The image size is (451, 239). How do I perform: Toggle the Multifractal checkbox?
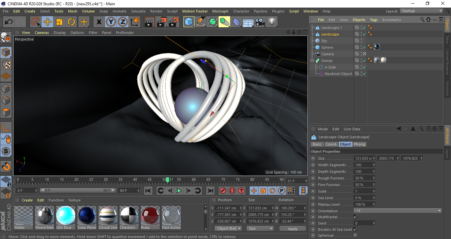[x=355, y=217]
